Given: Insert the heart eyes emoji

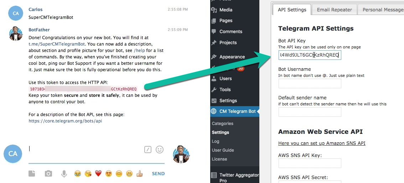Looking at the screenshot, I should coord(109,174).
